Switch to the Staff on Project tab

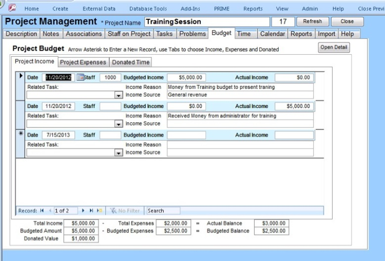129,34
